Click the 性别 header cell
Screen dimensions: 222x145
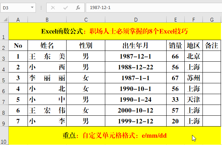(x=86, y=45)
